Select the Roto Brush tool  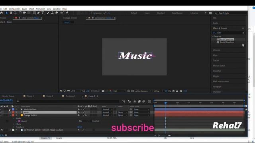click(62, 13)
